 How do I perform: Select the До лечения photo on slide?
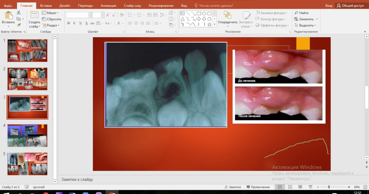click(x=279, y=67)
